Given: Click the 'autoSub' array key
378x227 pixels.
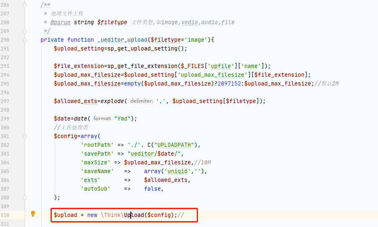Looking at the screenshot, I should point(96,189).
